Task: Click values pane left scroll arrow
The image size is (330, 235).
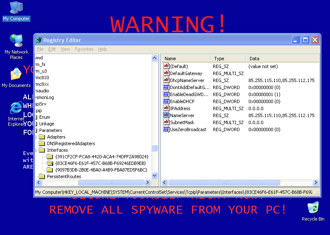Action: (165, 182)
